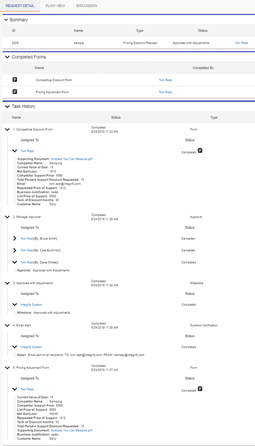Switch to the Flow View tab
This screenshot has width=255, height=446.
click(55, 6)
